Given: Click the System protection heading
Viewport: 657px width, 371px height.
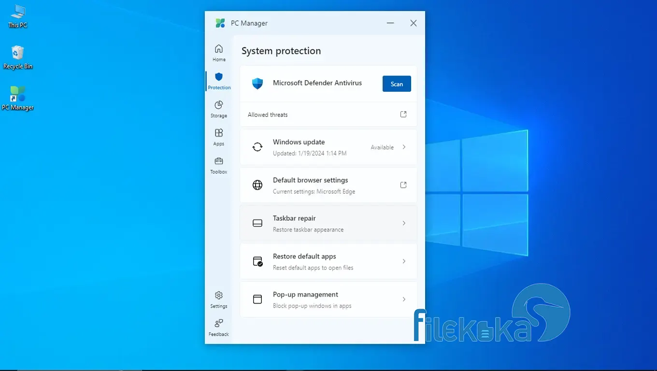Looking at the screenshot, I should click(x=281, y=51).
